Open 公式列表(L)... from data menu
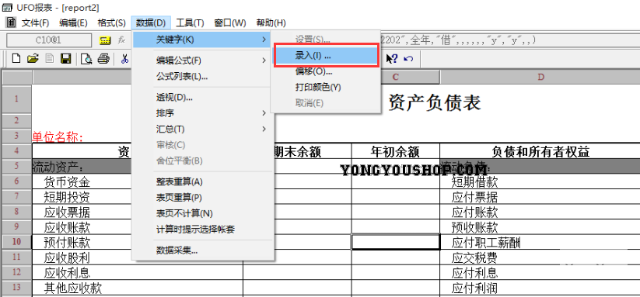The width and height of the screenshot is (640, 297). (202, 76)
